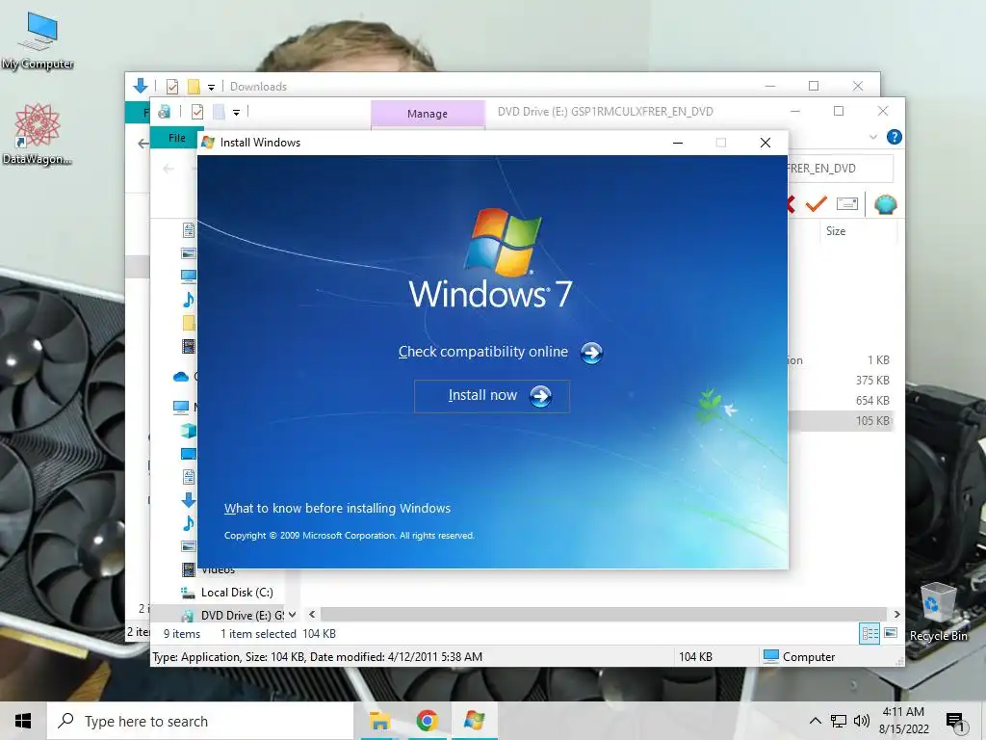Click Windows Start button
This screenshot has width=986, height=740.
(x=23, y=721)
